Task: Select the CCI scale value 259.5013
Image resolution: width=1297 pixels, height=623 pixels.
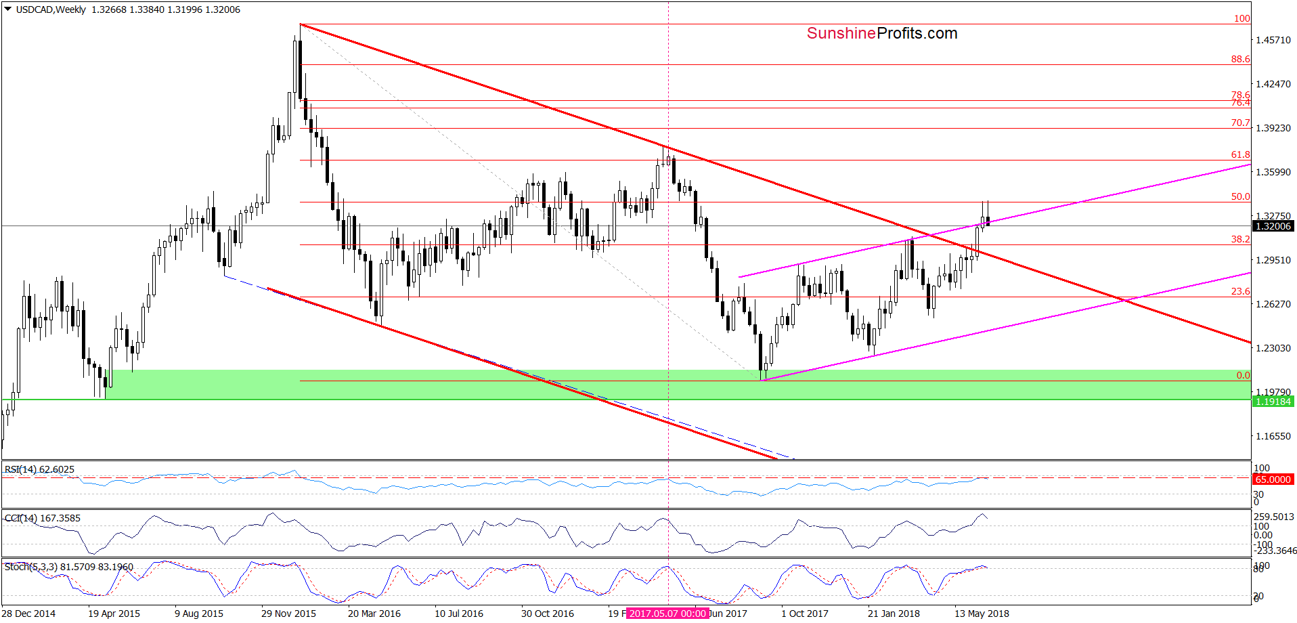Action: coord(1274,517)
